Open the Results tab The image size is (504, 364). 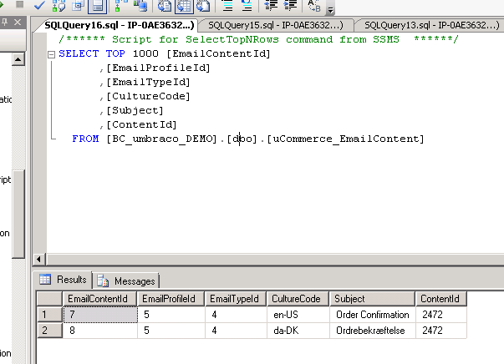(64, 280)
